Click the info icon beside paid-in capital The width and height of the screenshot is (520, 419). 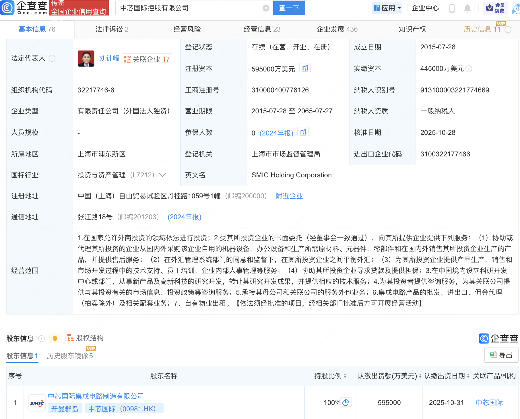(x=469, y=69)
